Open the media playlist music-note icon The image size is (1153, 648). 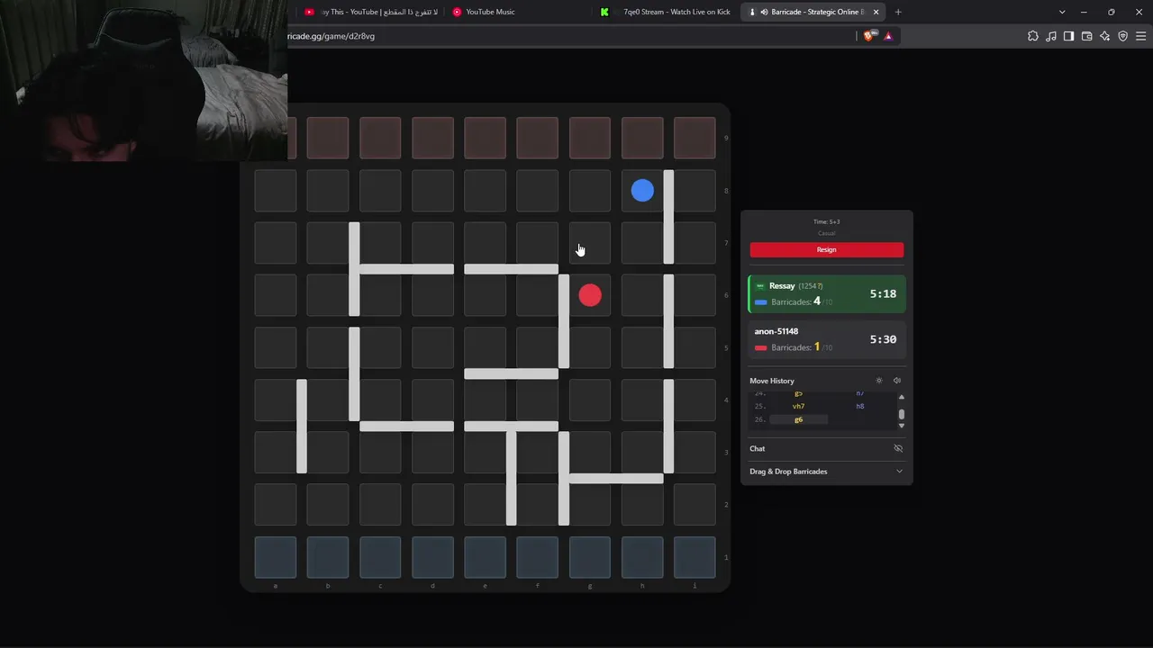[1051, 36]
